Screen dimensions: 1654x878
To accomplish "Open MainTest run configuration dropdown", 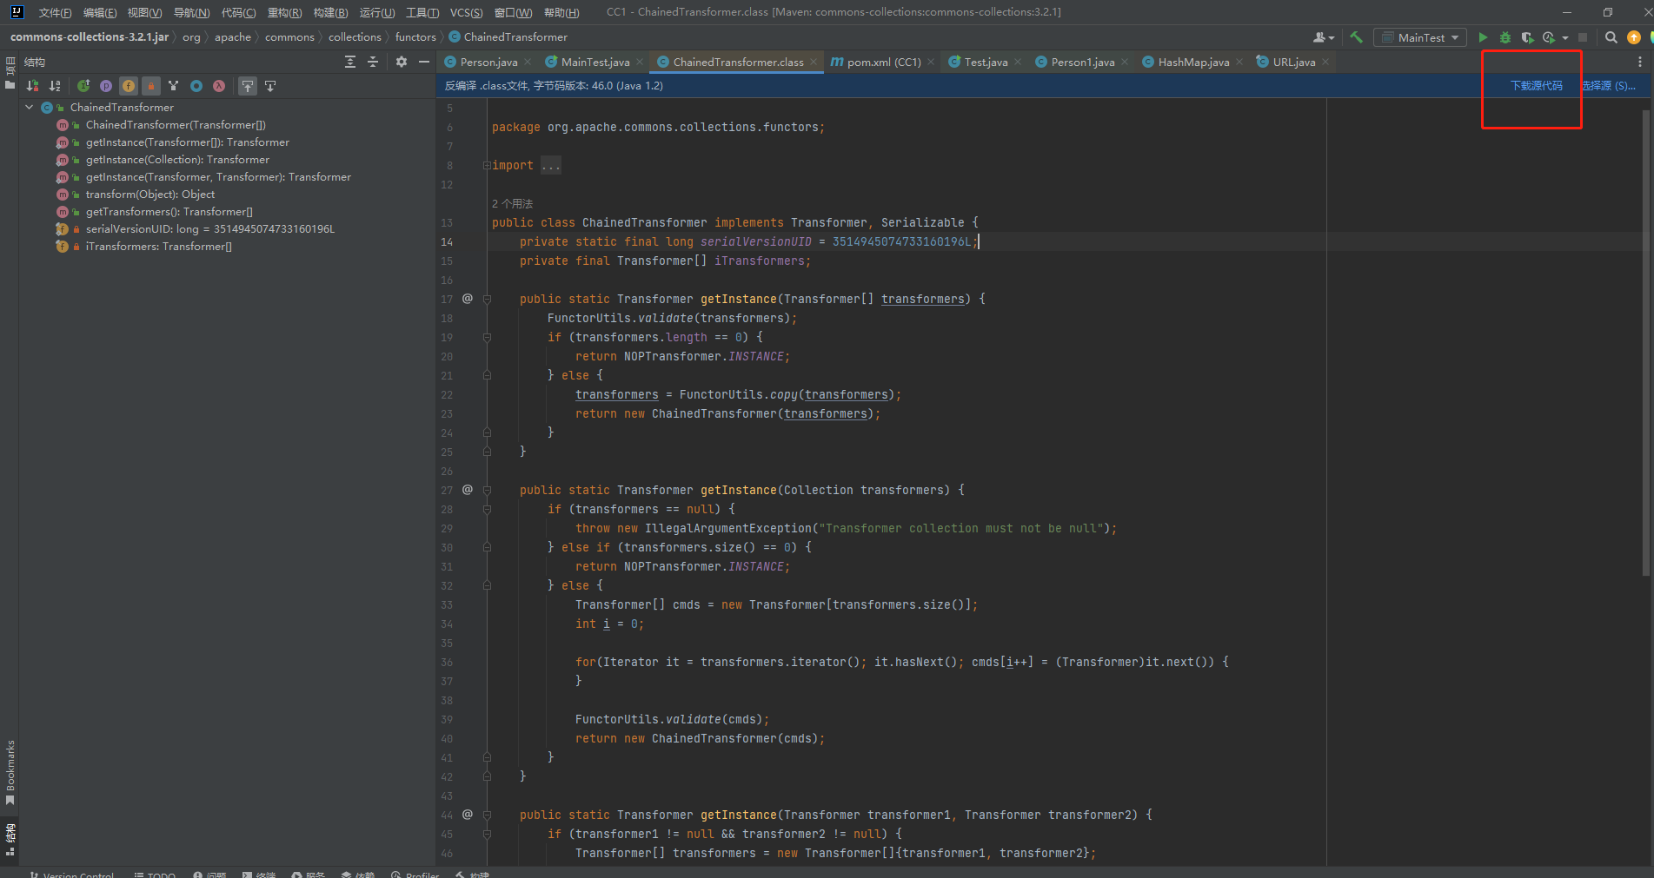I will coord(1420,37).
